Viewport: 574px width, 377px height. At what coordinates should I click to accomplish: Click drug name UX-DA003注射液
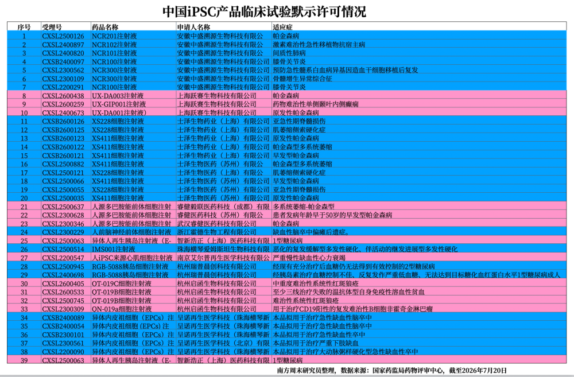(118, 95)
